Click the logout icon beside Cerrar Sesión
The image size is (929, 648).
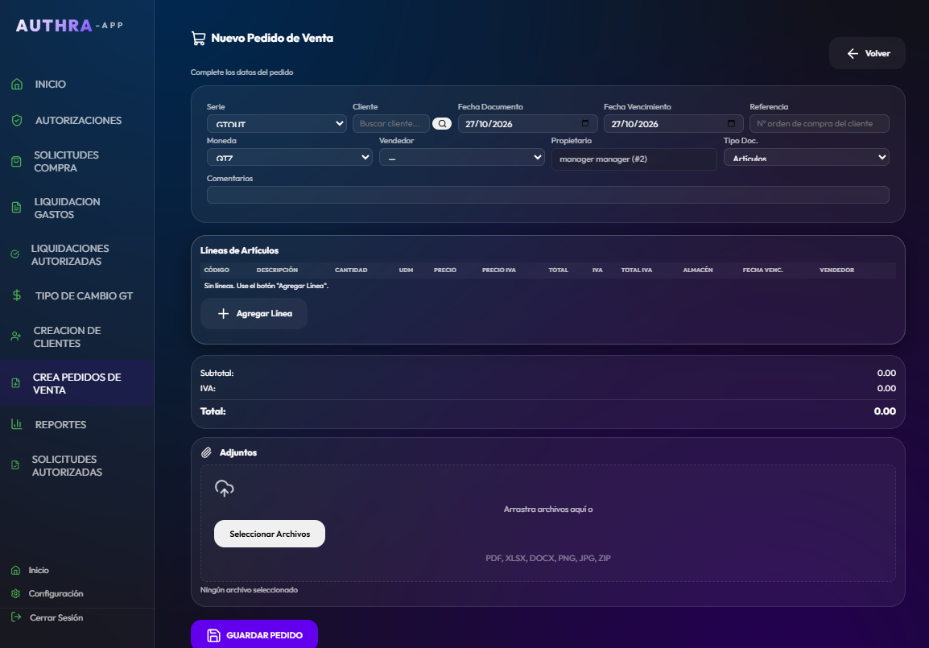click(16, 617)
